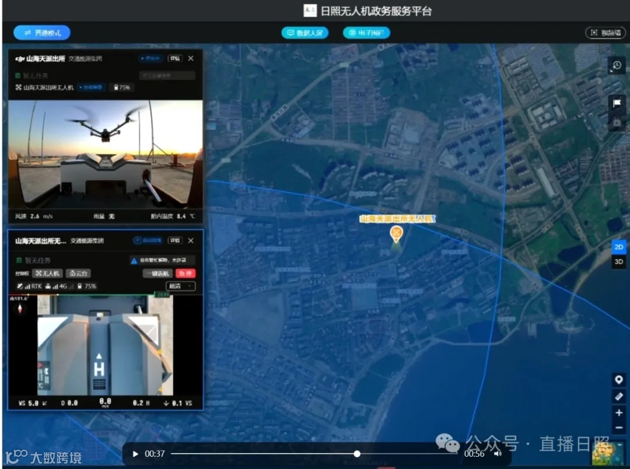Screen dimensions: 630x469
Task: Click the flag marker icon on map toolbar
Action: [617, 103]
